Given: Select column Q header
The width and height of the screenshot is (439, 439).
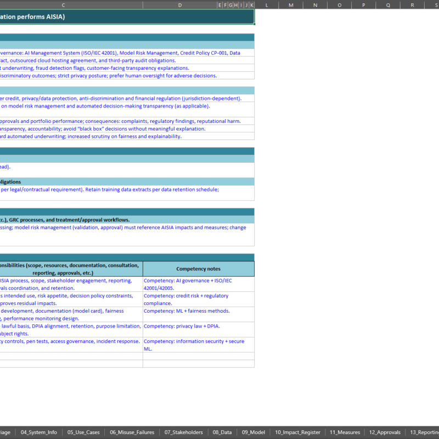Looking at the screenshot, I should click(388, 5).
